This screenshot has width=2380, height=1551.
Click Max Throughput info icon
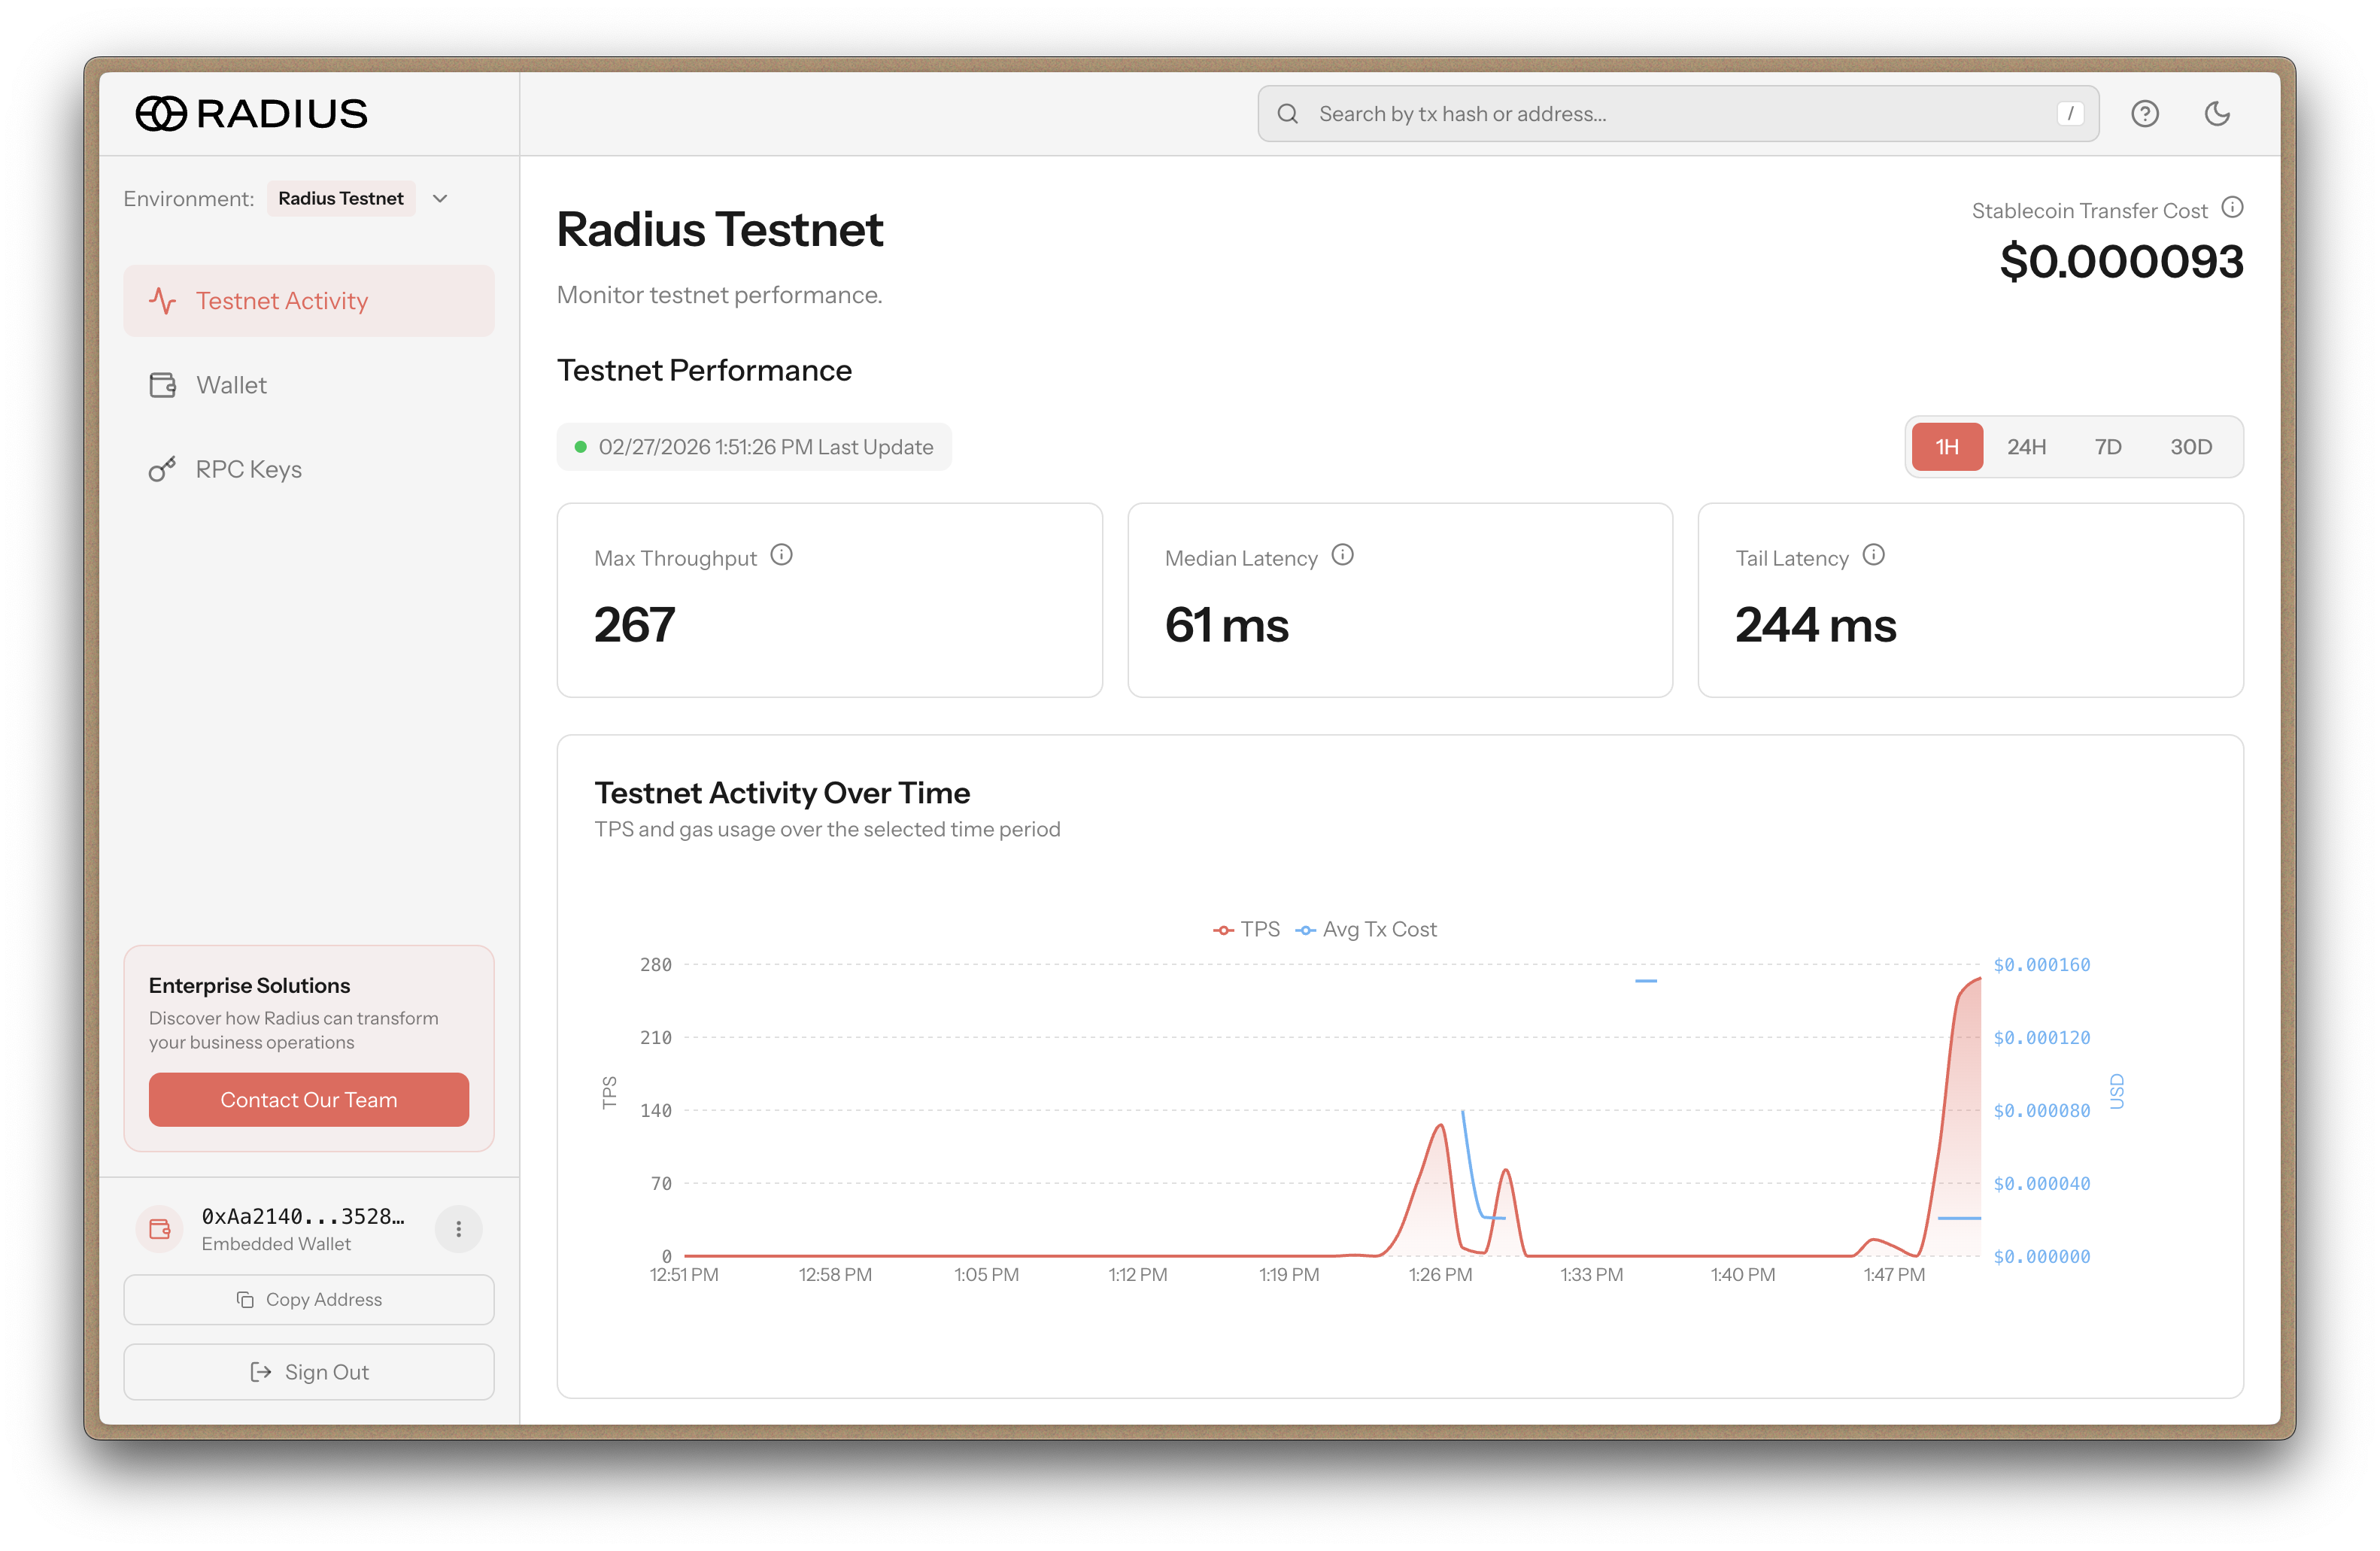click(x=782, y=555)
